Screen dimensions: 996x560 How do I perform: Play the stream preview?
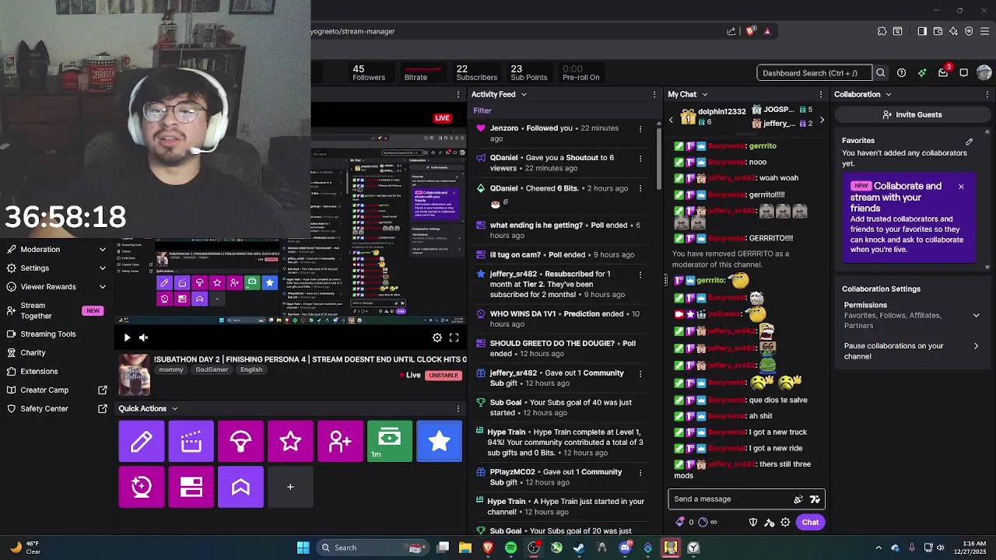pos(127,338)
